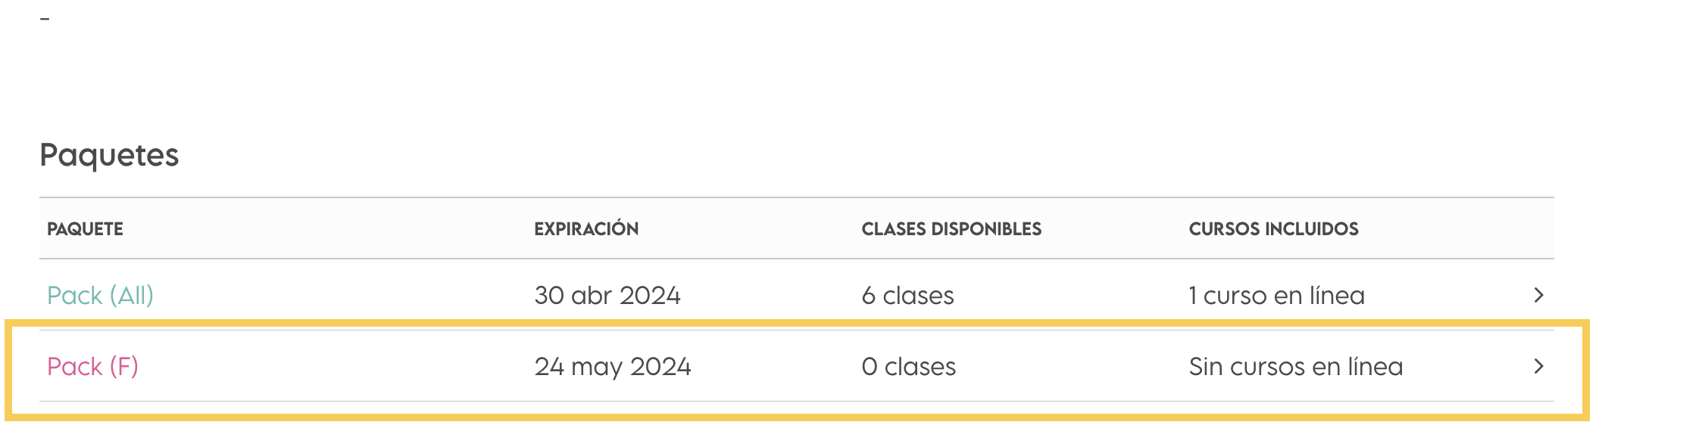Click the dash above the Paquetes section
This screenshot has height=422, width=1683.
tap(45, 18)
